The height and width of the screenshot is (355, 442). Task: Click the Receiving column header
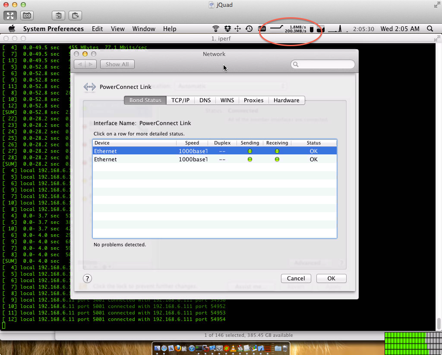(x=277, y=143)
